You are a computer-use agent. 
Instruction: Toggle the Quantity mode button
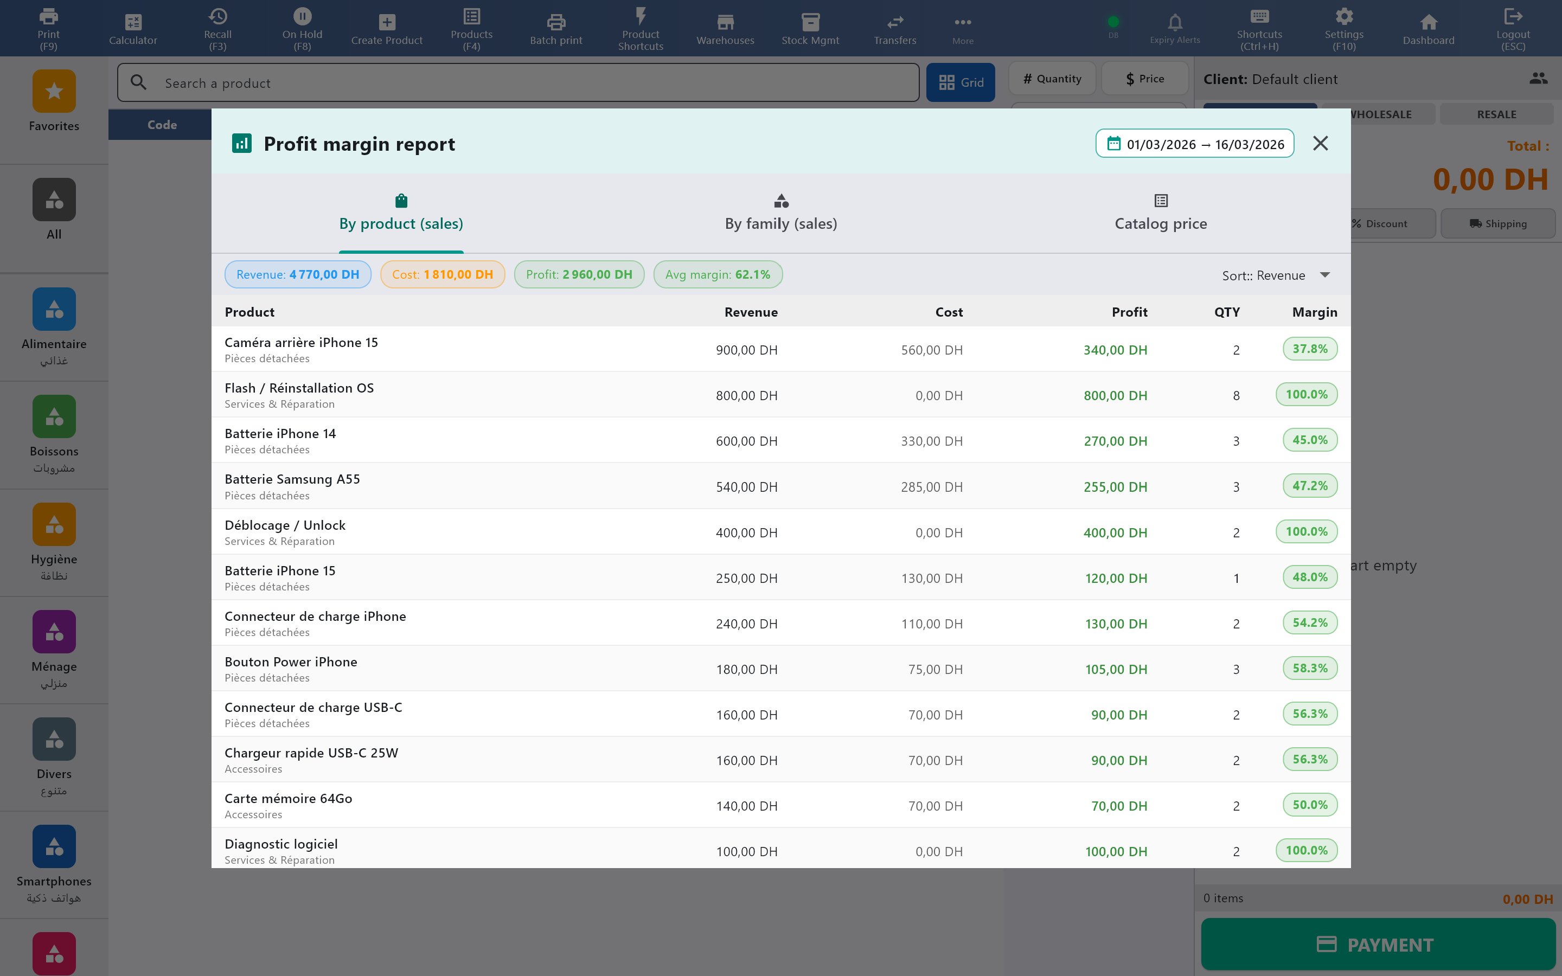pyautogui.click(x=1052, y=79)
